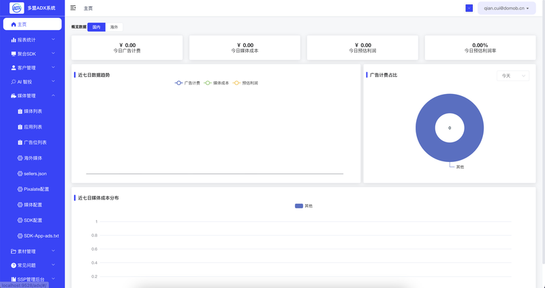The width and height of the screenshot is (545, 288).
Task: Open the qian.cui@domob.cn account dropdown
Action: tap(506, 8)
